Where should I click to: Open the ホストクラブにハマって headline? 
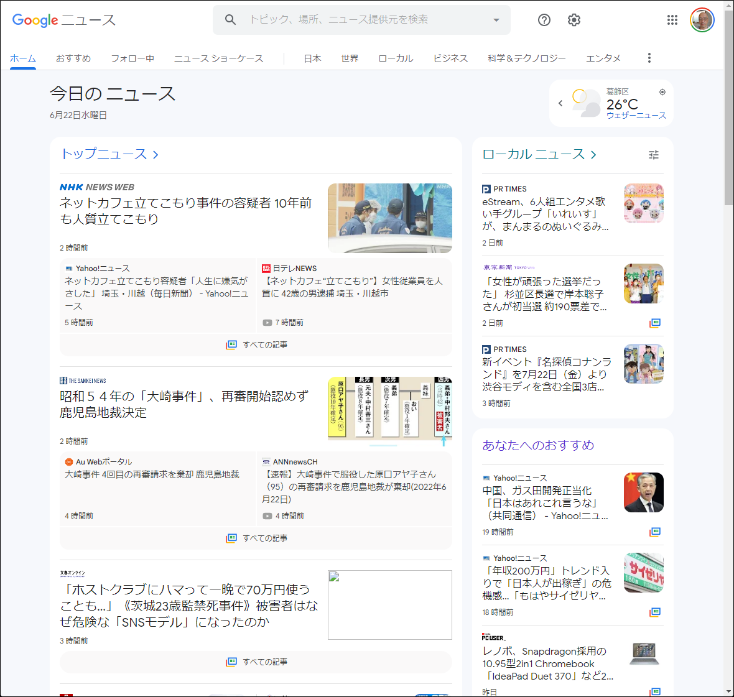189,606
